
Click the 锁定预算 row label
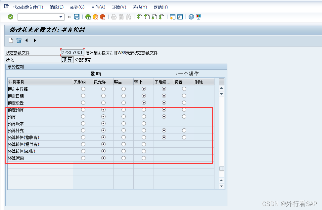pyautogui.click(x=16, y=110)
